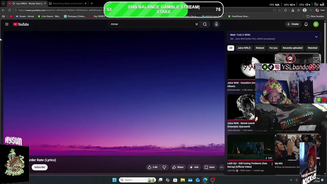327x184 pixels.
Task: Select the For you filter chip
Action: coord(273,48)
